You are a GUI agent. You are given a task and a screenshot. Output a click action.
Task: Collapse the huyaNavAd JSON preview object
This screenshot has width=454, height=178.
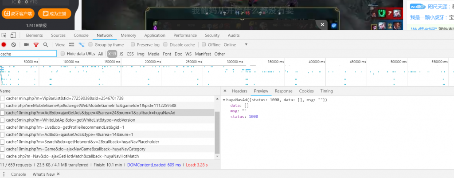click(224, 100)
